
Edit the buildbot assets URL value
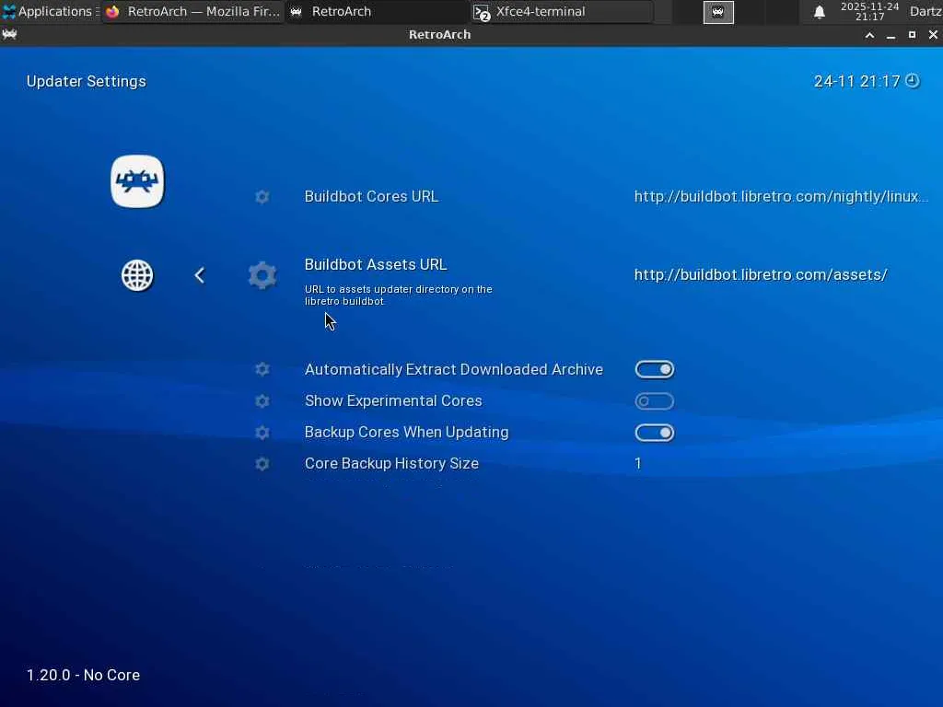[x=761, y=274]
